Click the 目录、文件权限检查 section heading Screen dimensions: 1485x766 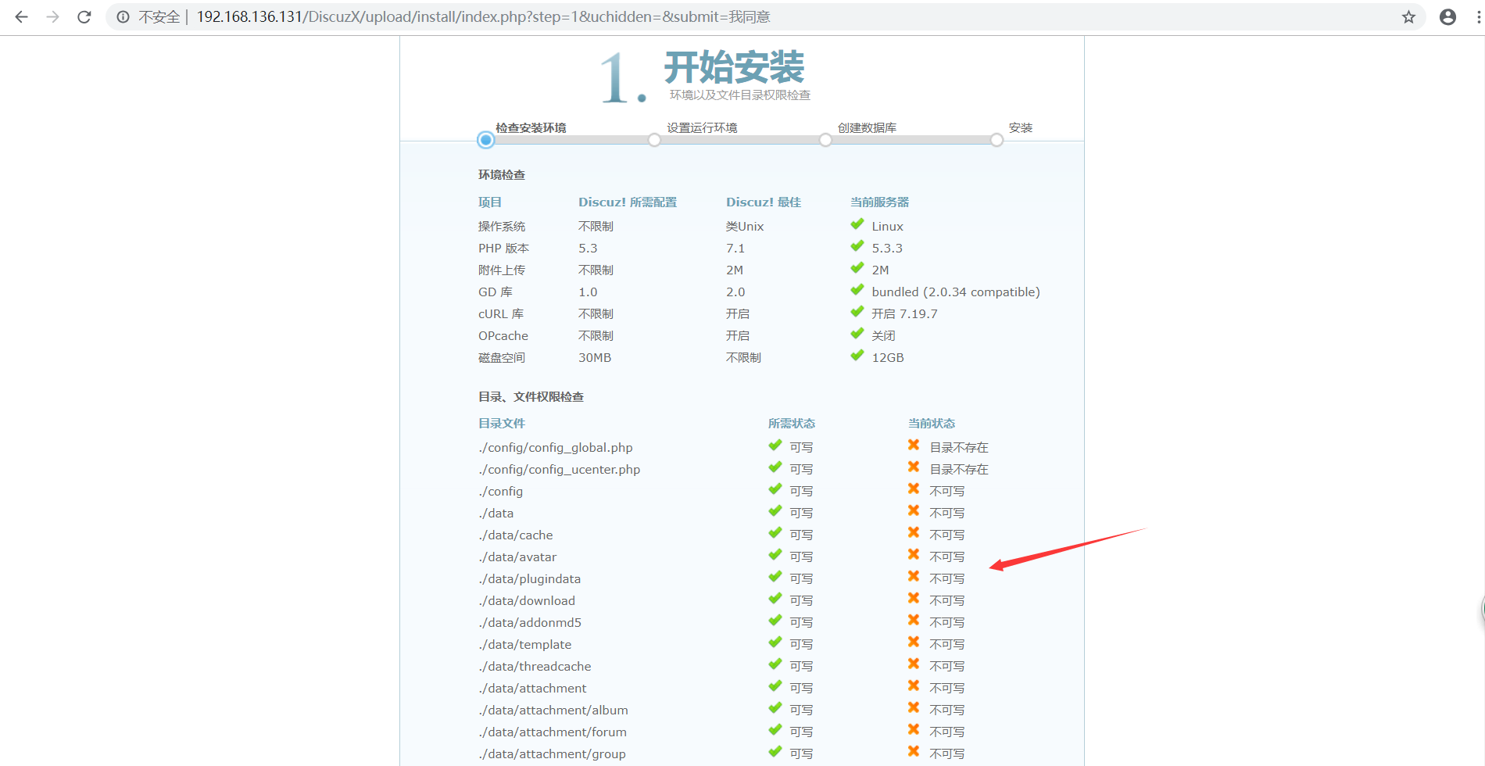531,397
